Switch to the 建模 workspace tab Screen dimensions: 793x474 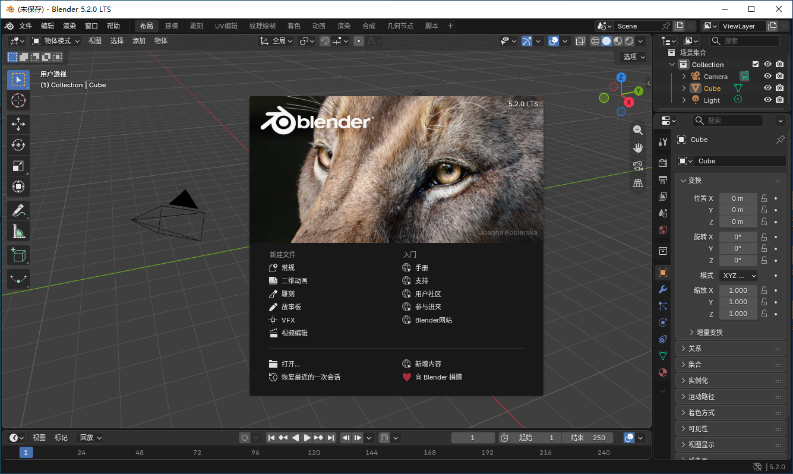coord(172,26)
